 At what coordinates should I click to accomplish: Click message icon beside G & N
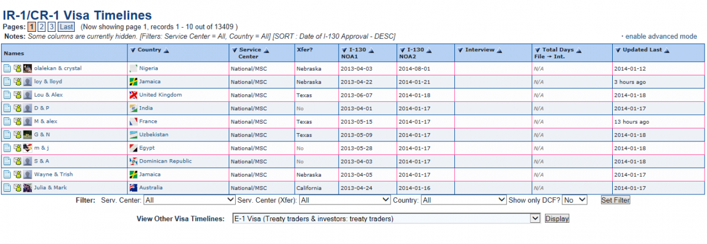(18, 135)
